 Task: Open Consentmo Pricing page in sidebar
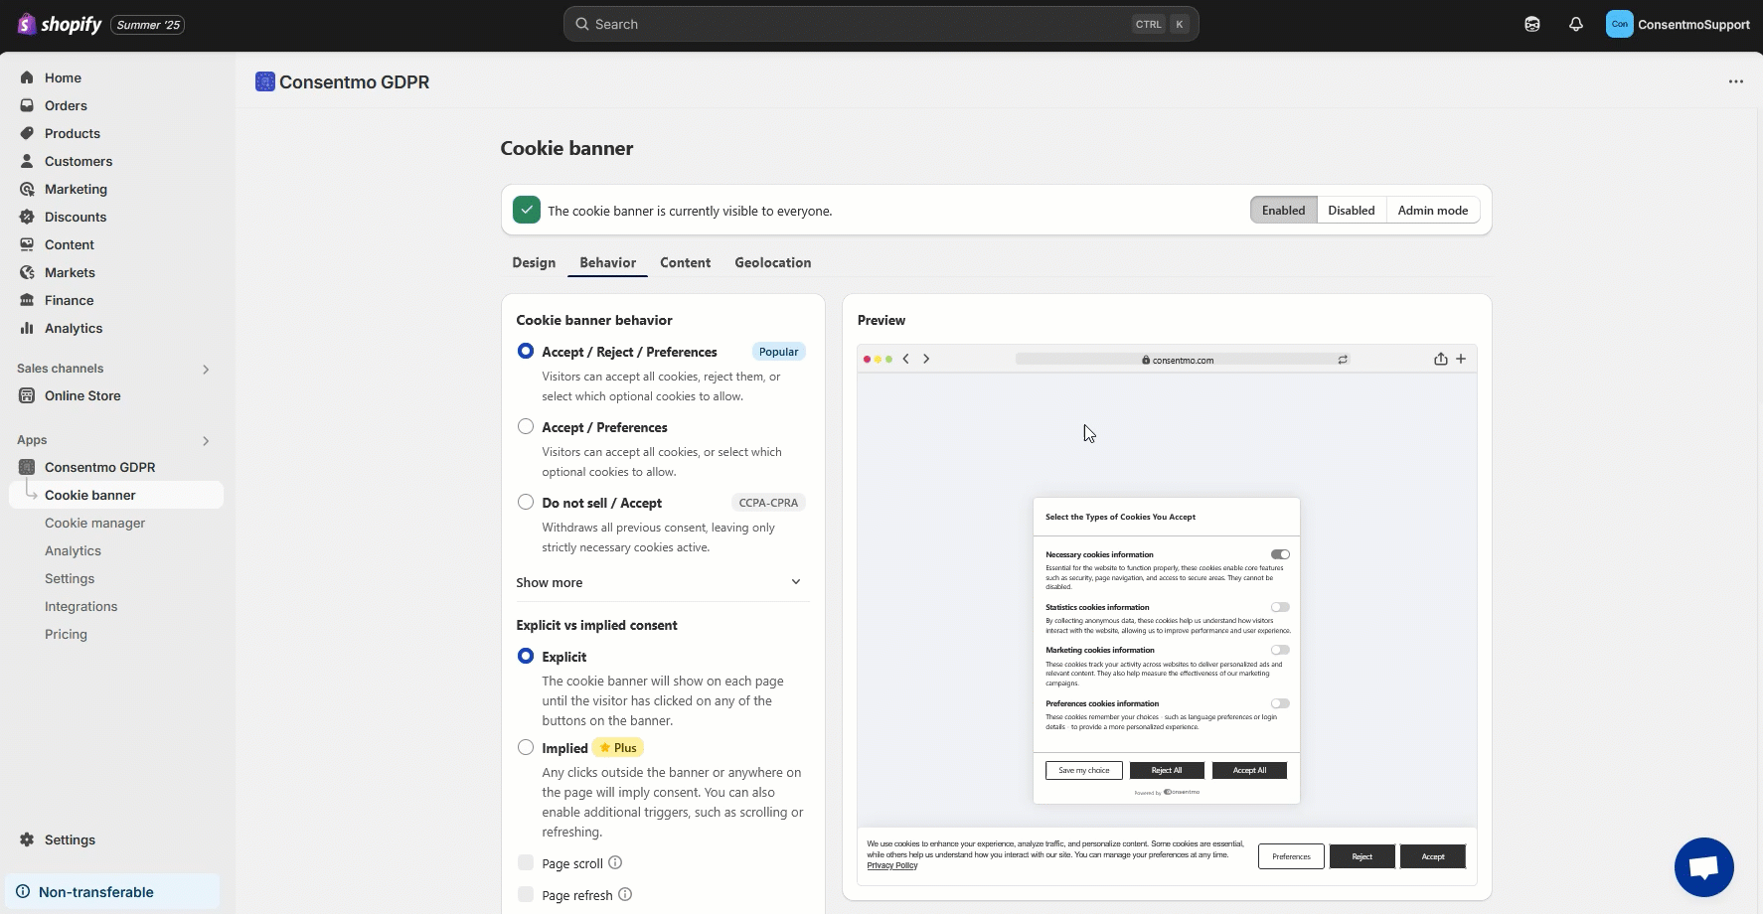pyautogui.click(x=67, y=634)
